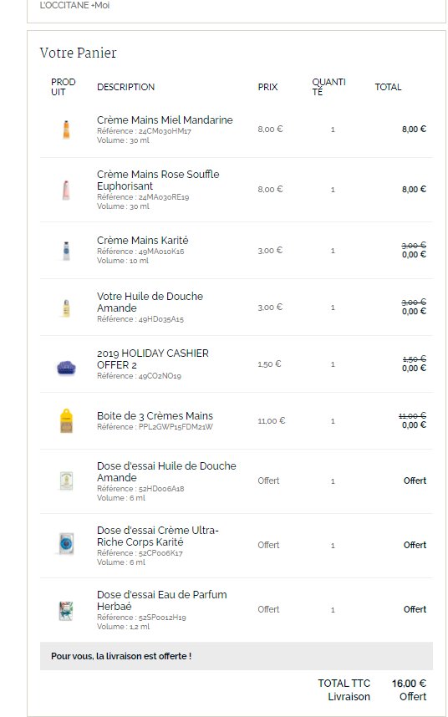The image size is (448, 717).
Task: Select the Votre Huile de Douche Amande title
Action: [x=150, y=302]
